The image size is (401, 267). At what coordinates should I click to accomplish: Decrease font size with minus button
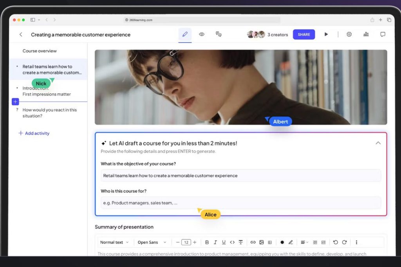pyautogui.click(x=177, y=242)
